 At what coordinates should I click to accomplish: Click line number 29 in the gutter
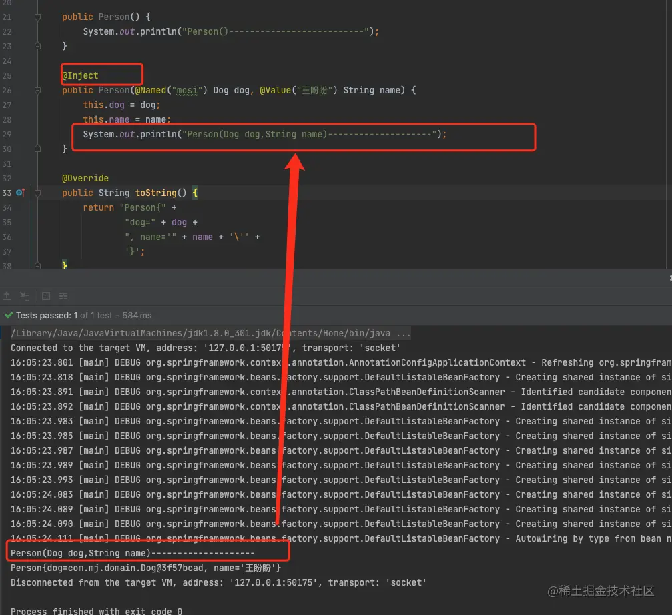coord(7,135)
